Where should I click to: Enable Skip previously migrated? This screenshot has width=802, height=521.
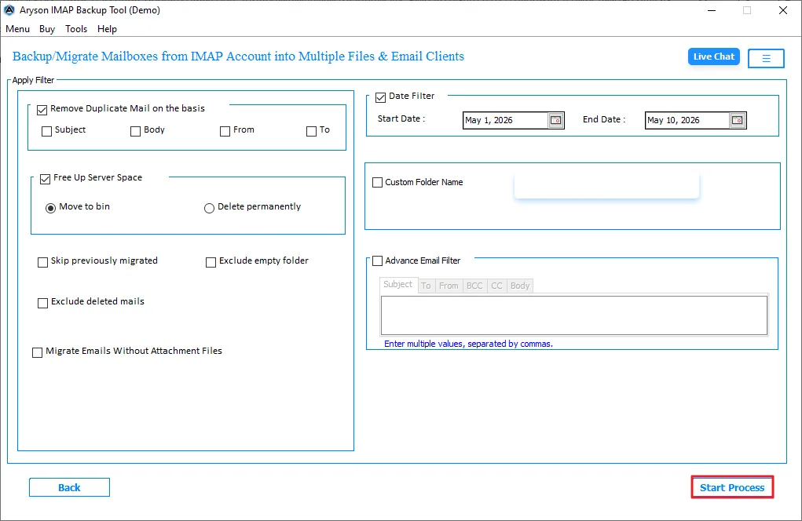point(43,262)
